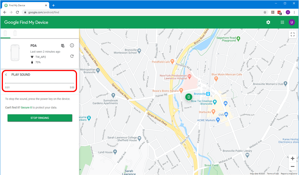Click Bow Tie Cinemas marker
This screenshot has width=299, height=175.
click(x=215, y=102)
